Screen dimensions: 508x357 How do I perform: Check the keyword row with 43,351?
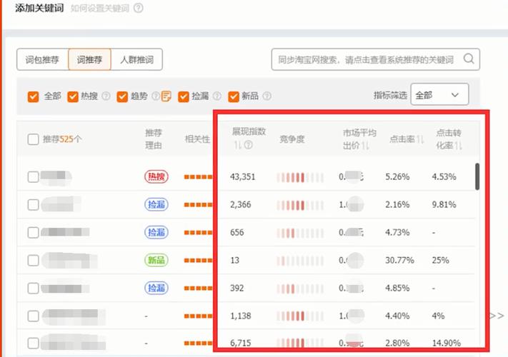pos(33,177)
